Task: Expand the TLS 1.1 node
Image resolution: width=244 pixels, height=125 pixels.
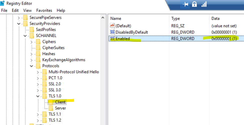Action: 38,114
